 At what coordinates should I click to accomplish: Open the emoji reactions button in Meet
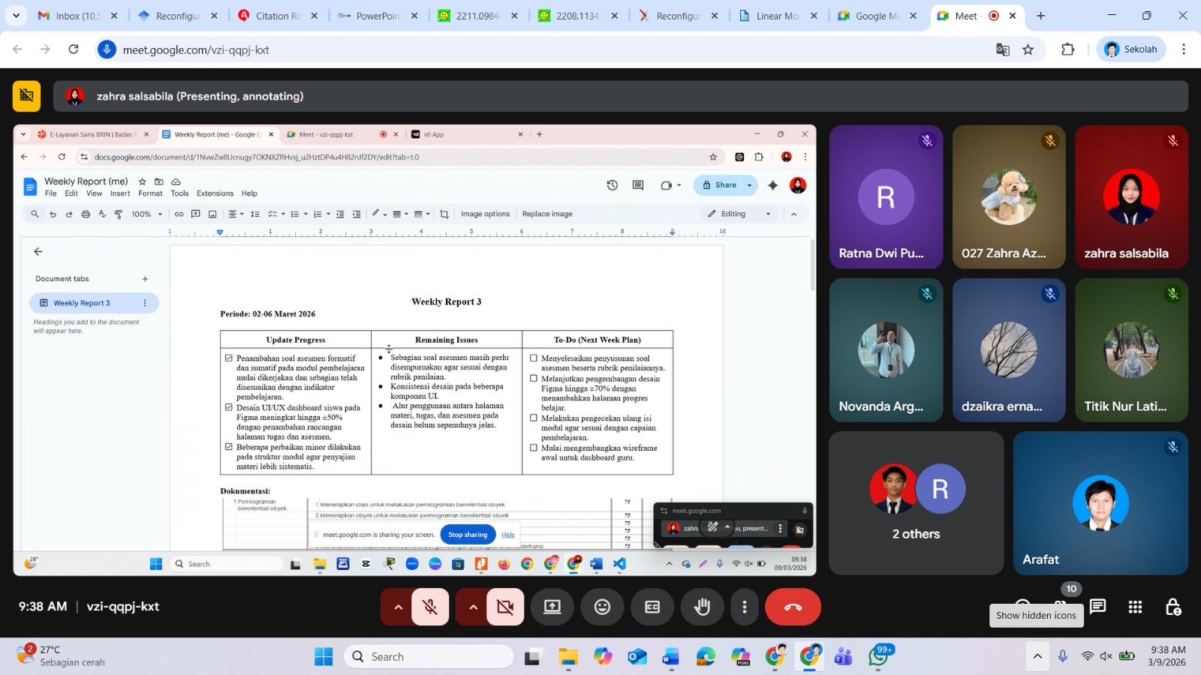[x=602, y=607]
